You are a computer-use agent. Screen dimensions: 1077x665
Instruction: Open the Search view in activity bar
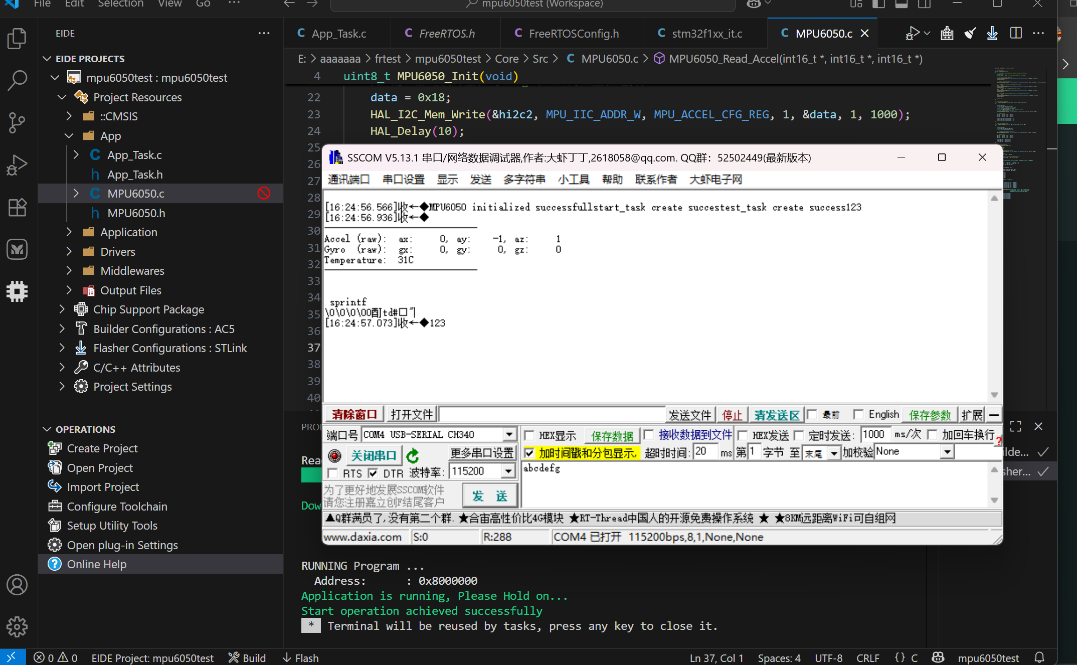(x=17, y=80)
